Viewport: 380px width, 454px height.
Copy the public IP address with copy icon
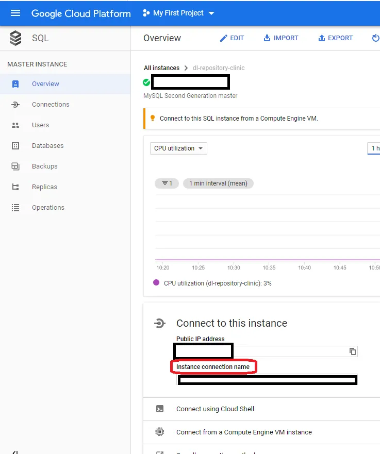353,351
